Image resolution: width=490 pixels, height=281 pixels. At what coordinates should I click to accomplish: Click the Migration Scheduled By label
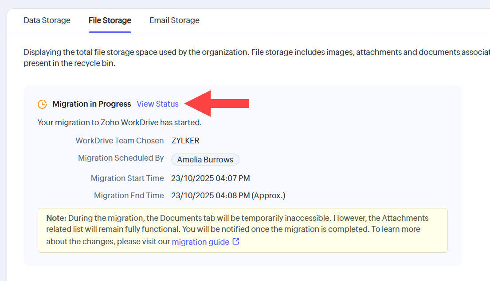click(x=121, y=158)
